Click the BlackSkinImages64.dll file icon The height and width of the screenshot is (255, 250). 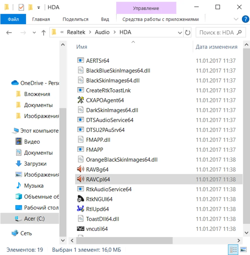[81, 80]
